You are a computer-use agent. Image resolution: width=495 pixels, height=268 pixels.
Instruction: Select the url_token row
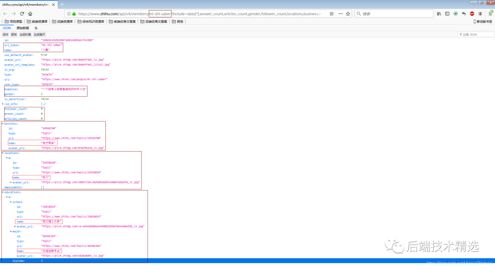pos(247,45)
